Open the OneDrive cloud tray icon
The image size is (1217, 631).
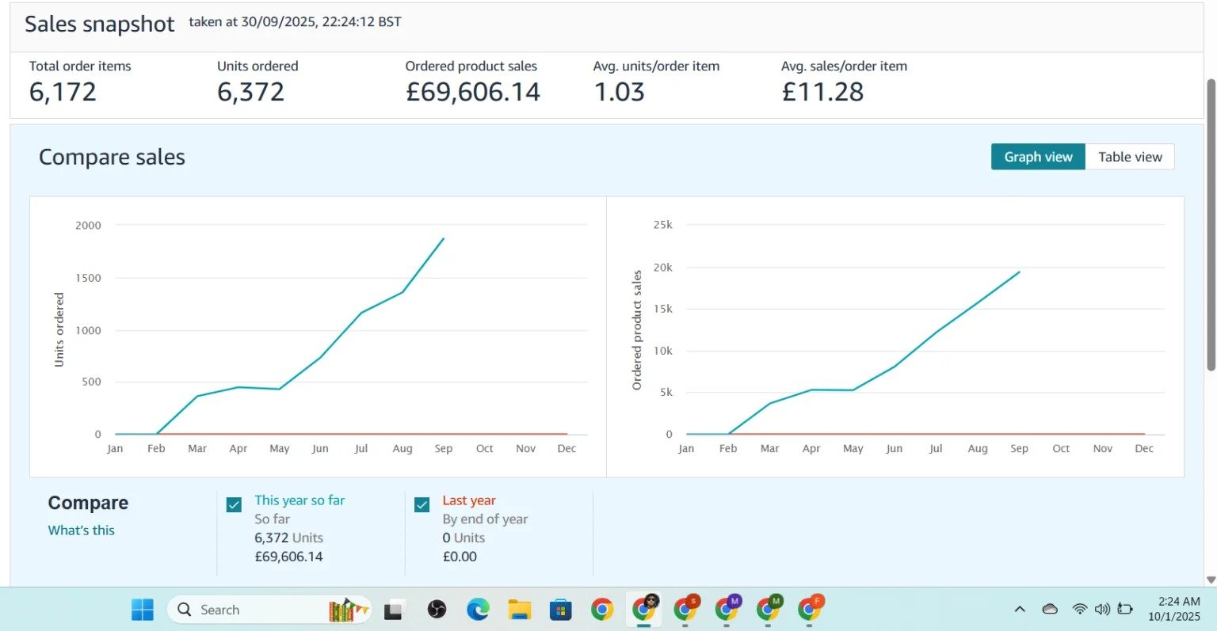pyautogui.click(x=1050, y=609)
